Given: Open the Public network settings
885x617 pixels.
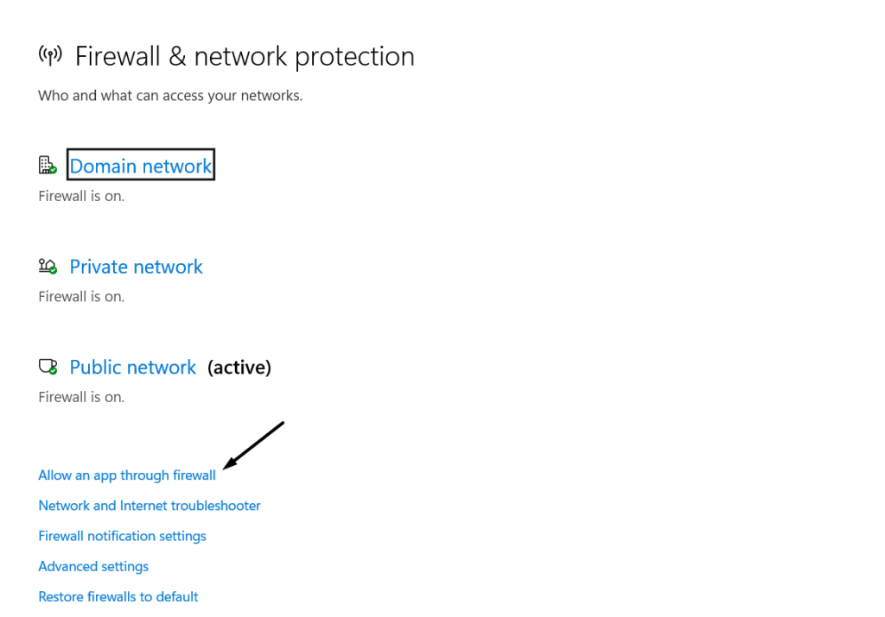Looking at the screenshot, I should 133,368.
